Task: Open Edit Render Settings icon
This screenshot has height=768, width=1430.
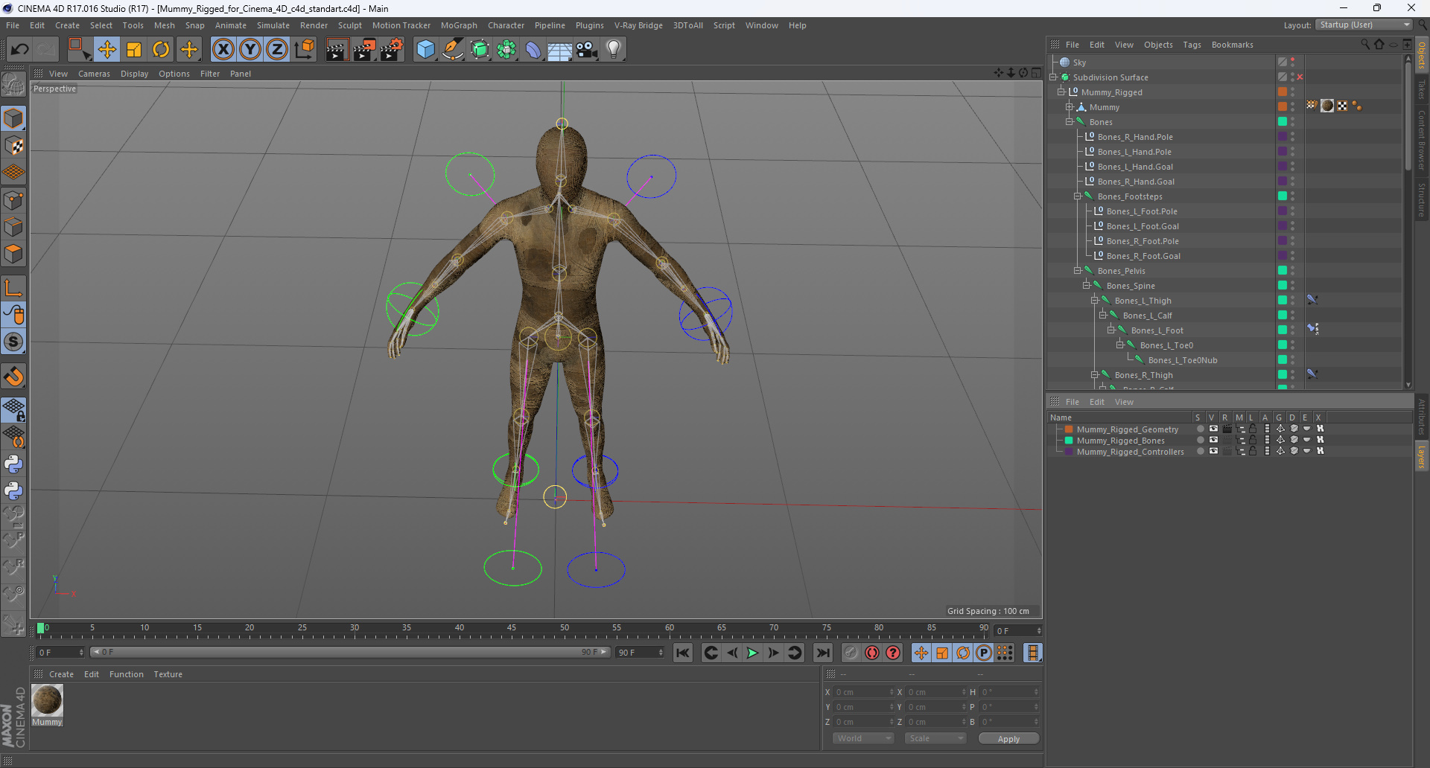Action: point(392,50)
